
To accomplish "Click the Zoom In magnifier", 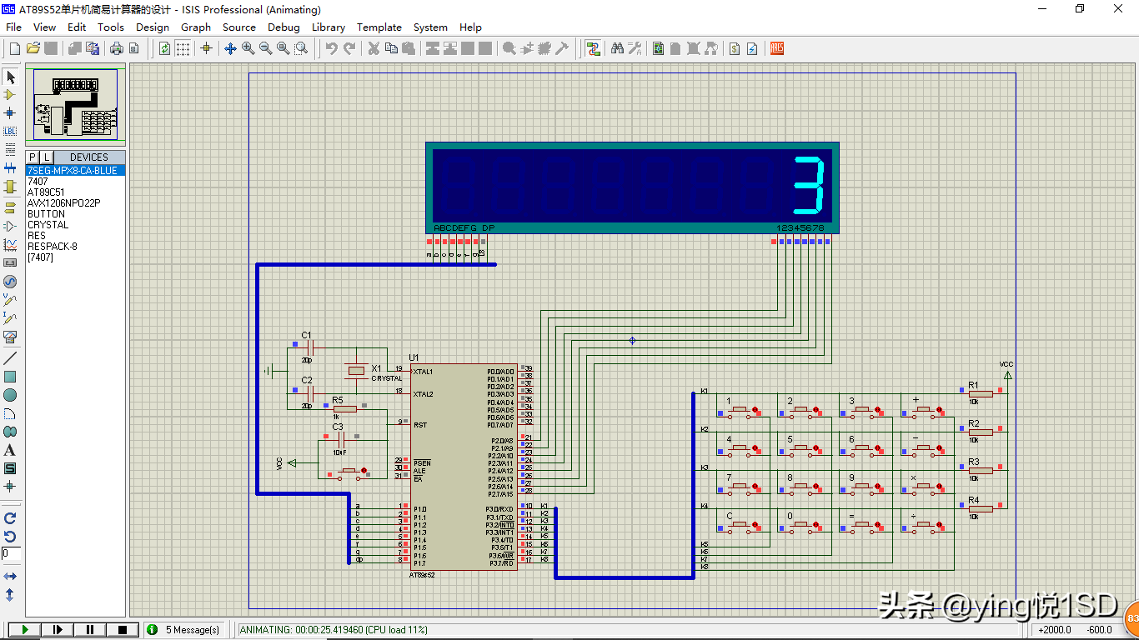I will pyautogui.click(x=248, y=49).
